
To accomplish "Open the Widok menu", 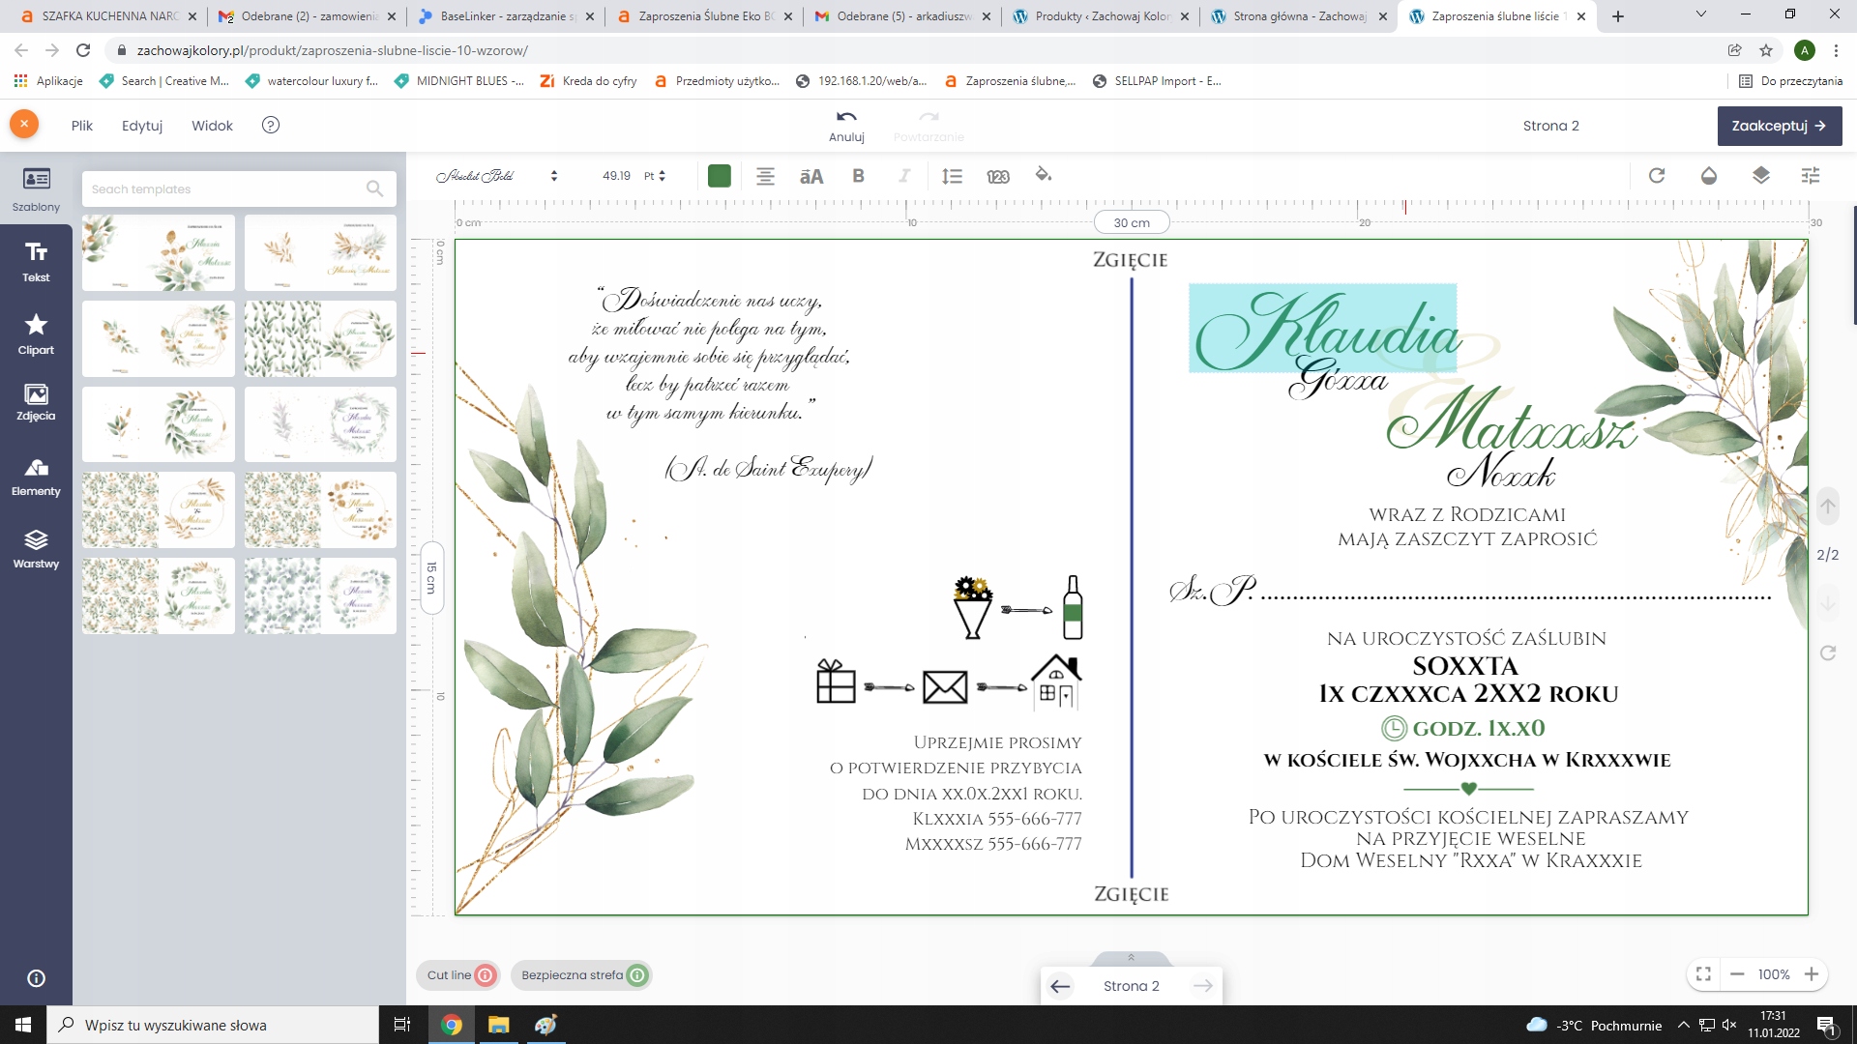I will (x=212, y=126).
